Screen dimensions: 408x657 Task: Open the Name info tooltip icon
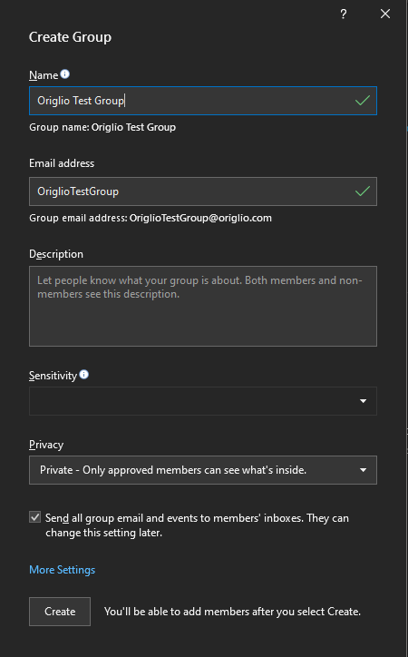click(x=65, y=74)
